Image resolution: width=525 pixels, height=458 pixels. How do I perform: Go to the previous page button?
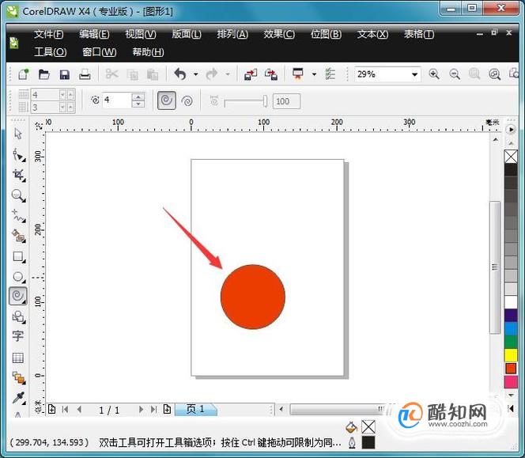point(79,410)
